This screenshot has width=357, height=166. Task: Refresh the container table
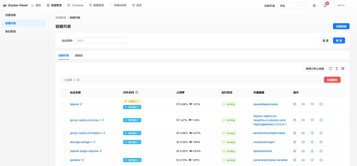(x=331, y=68)
